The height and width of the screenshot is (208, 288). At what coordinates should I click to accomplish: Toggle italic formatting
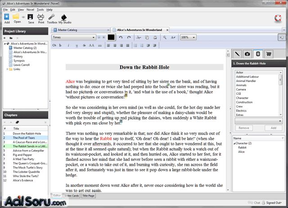(68, 45)
